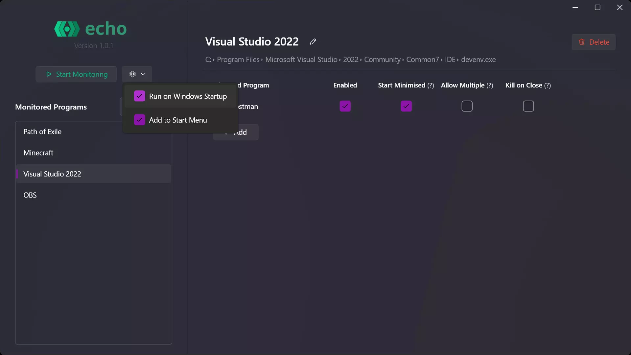Click the Monitored Programs heading
The height and width of the screenshot is (355, 631).
click(x=51, y=107)
